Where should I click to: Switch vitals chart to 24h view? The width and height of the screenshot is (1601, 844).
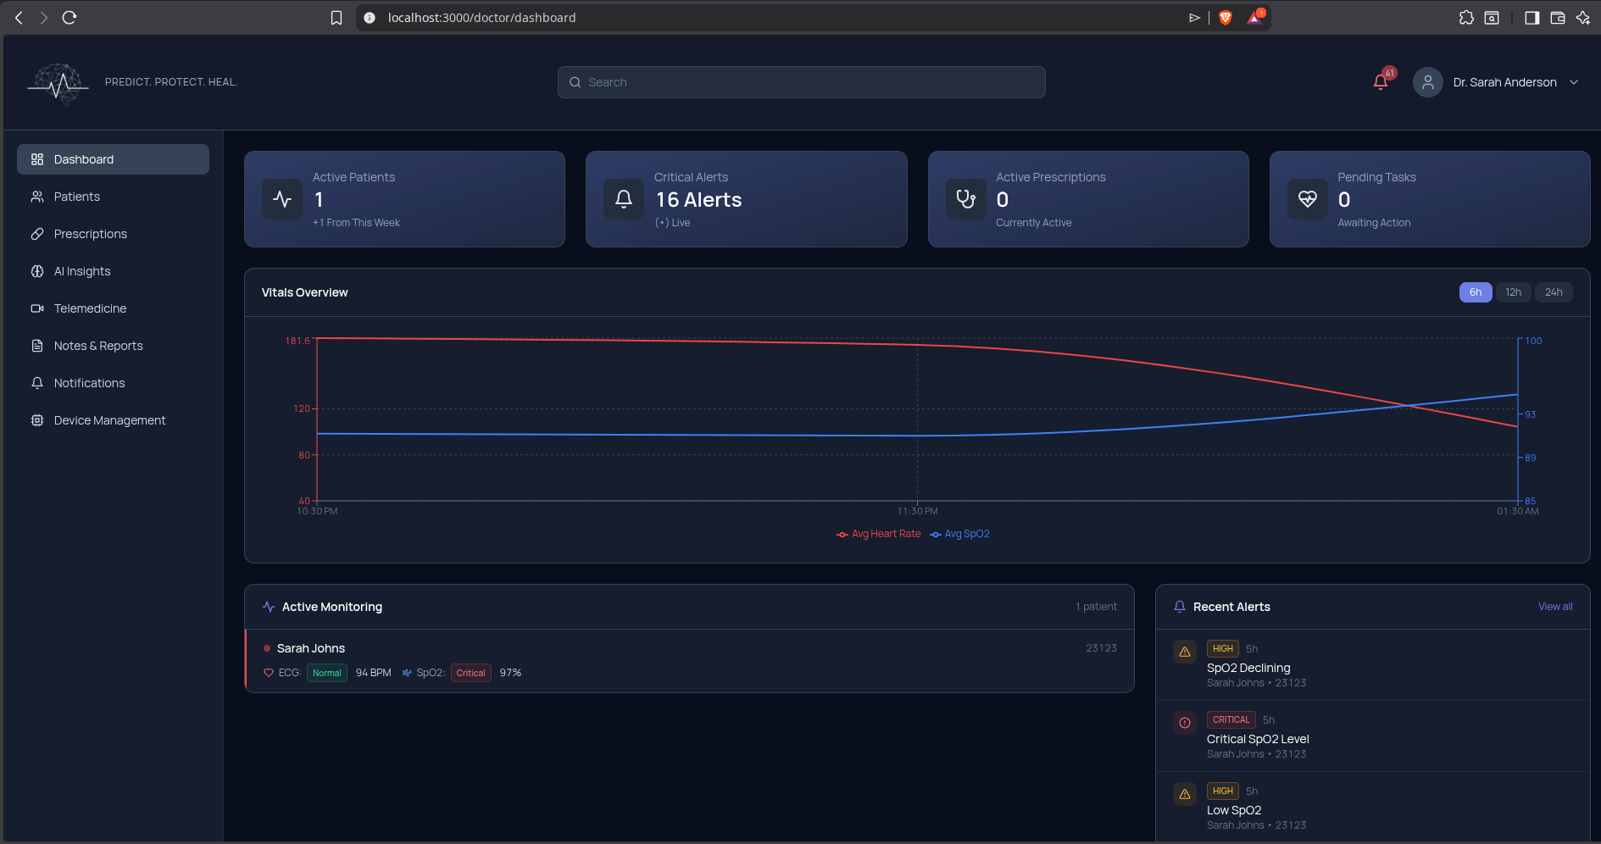pos(1554,292)
